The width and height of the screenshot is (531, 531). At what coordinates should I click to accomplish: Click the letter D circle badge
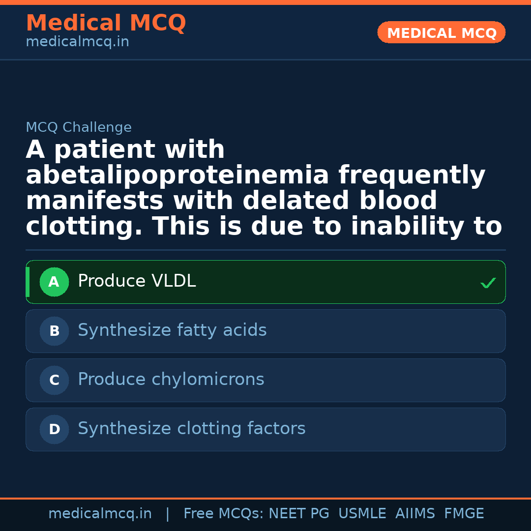point(54,430)
